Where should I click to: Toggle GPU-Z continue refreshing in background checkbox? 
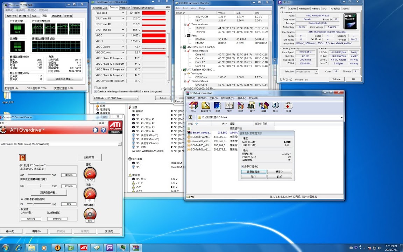click(x=96, y=91)
